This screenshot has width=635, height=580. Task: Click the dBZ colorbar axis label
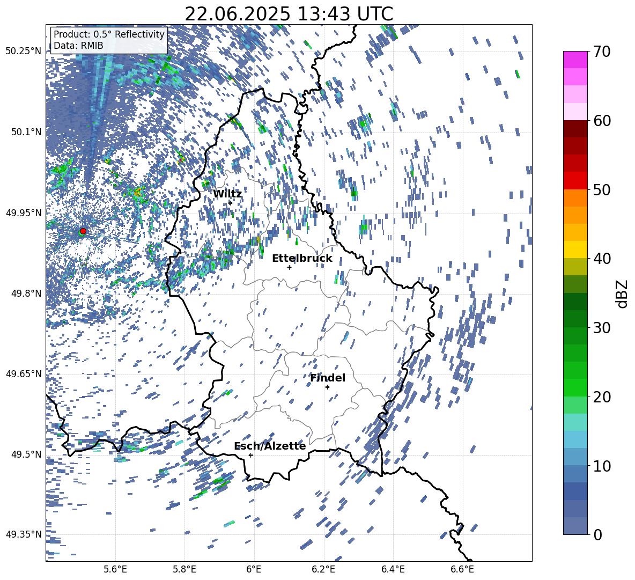click(622, 293)
